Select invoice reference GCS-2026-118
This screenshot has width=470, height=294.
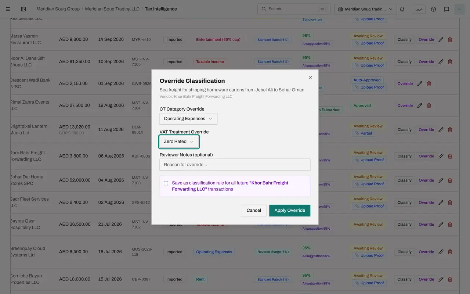[x=142, y=252]
